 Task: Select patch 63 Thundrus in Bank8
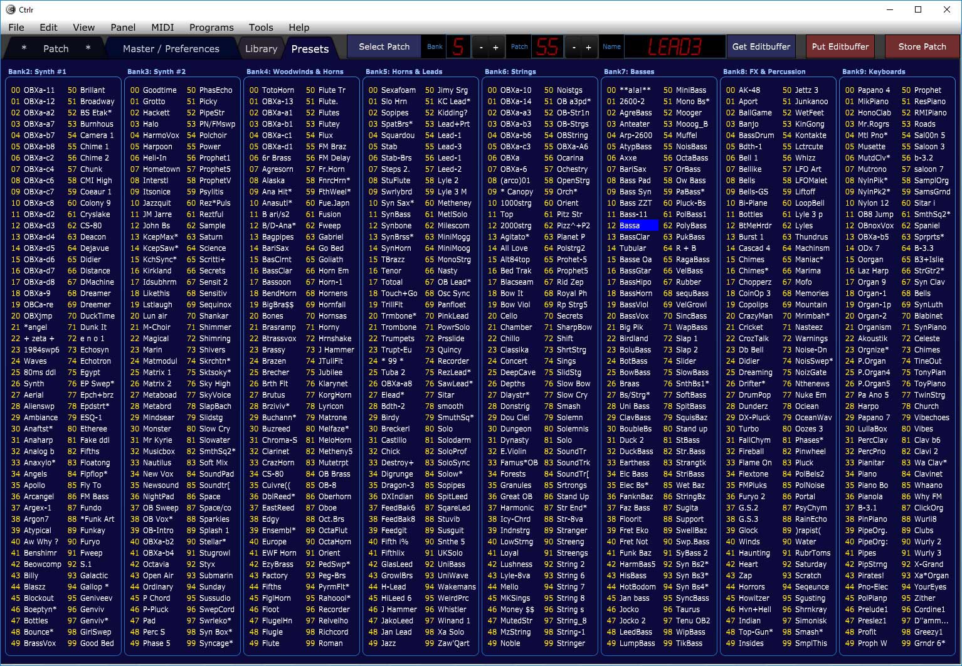(805, 237)
